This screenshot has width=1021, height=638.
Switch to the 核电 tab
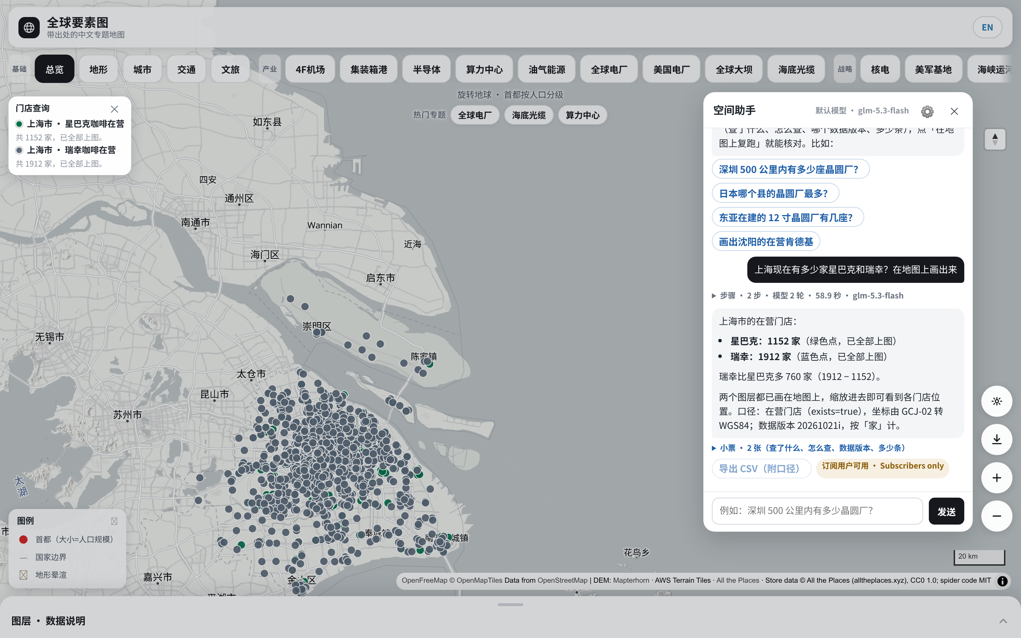click(880, 69)
